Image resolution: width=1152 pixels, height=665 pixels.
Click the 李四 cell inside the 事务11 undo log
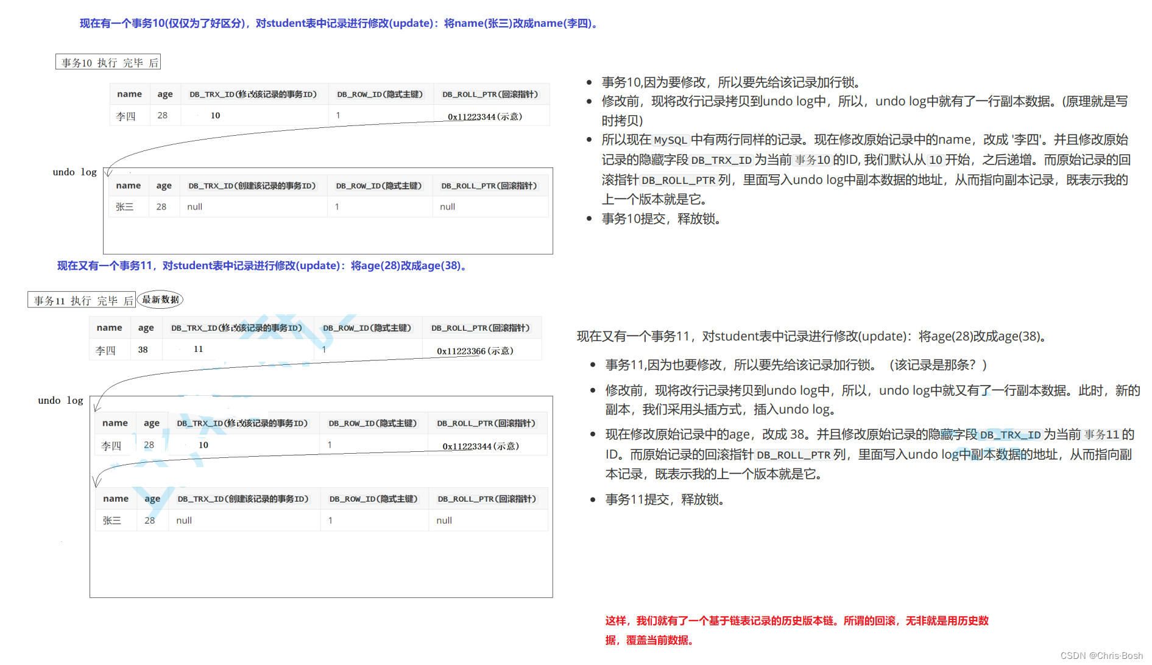[111, 446]
